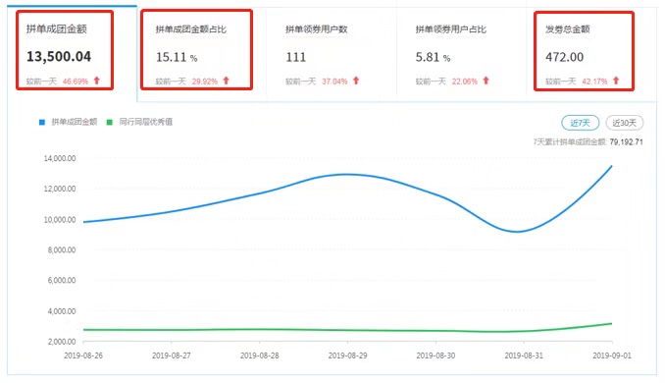Open the 拼单领券用户数 metric card
The height and width of the screenshot is (383, 665).
tap(332, 54)
